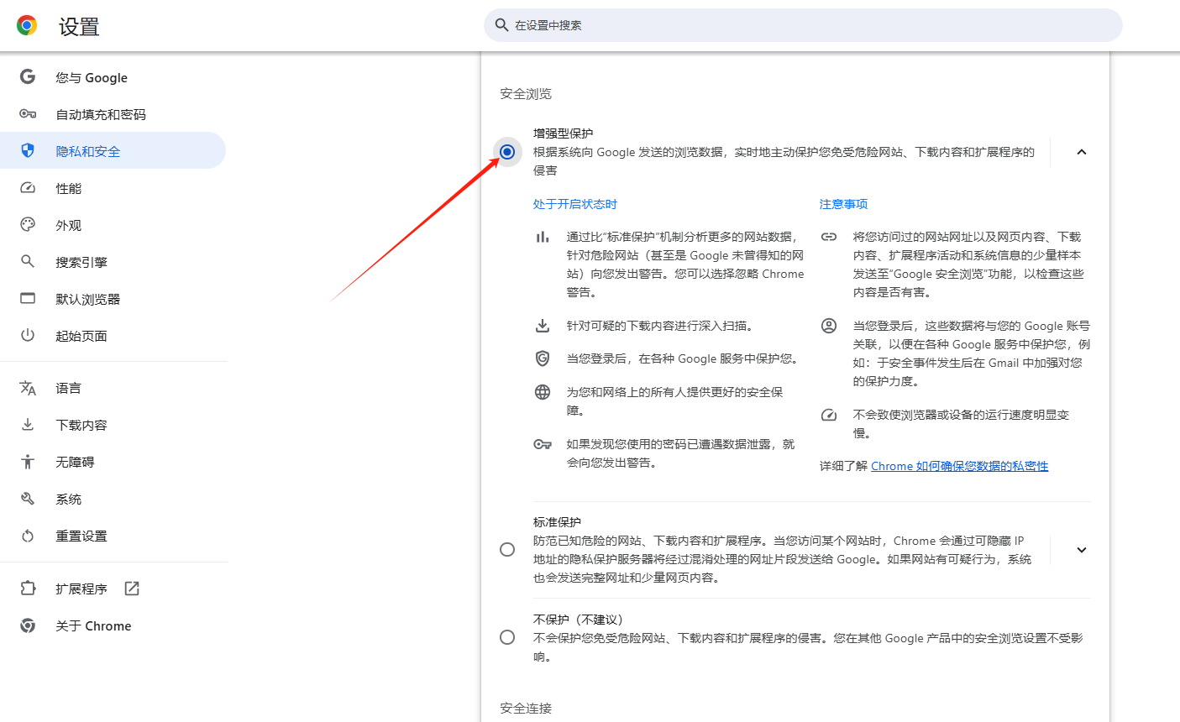The image size is (1180, 722).
Task: Open the 外观 settings page
Action: click(x=113, y=225)
